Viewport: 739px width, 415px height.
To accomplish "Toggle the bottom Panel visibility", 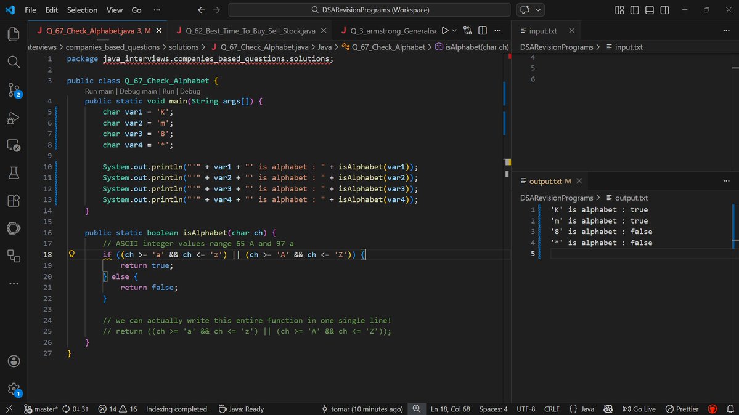I will (x=650, y=10).
